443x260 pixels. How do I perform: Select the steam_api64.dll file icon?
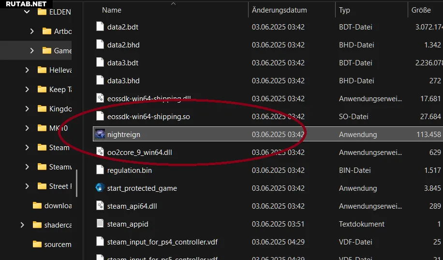pyautogui.click(x=100, y=206)
